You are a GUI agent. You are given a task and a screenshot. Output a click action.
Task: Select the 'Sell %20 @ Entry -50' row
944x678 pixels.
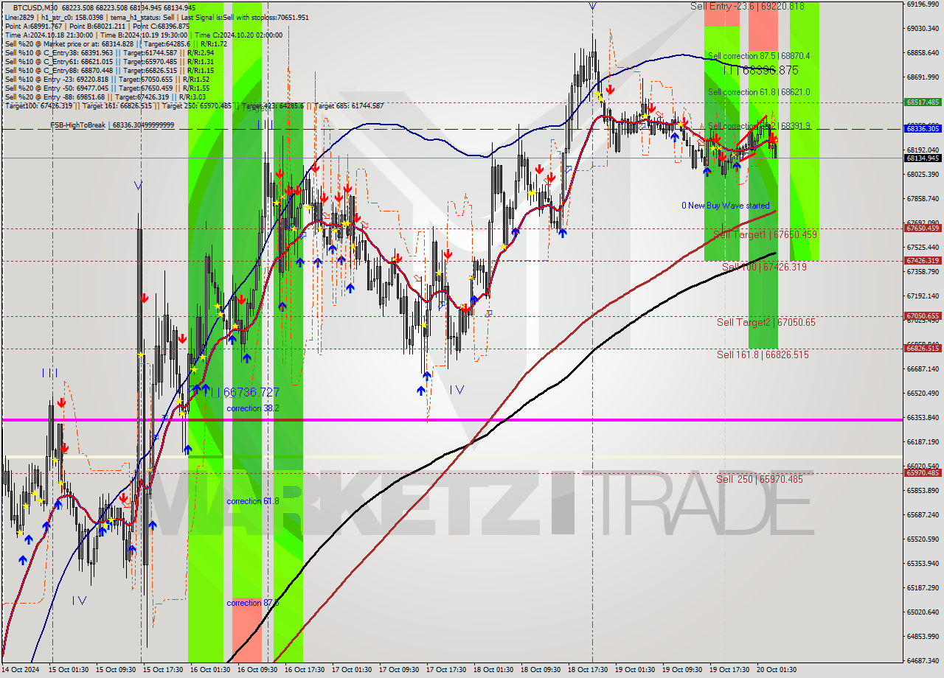click(107, 88)
